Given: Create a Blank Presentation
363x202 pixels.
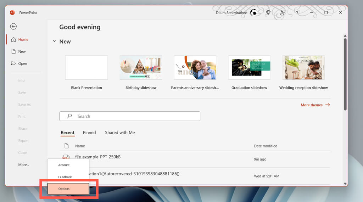Looking at the screenshot, I should point(86,73).
